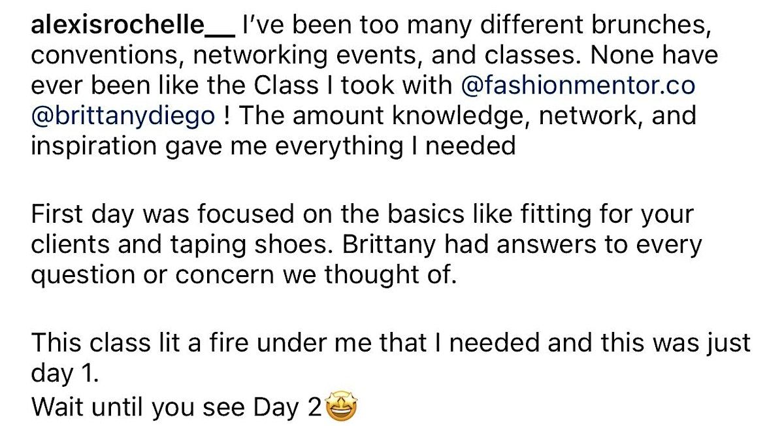The image size is (784, 426).
Task: Click the line "question or concern we thought of."
Action: tap(242, 274)
